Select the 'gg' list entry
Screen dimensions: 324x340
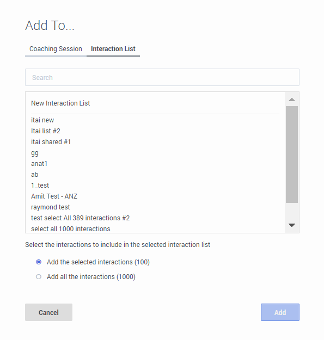tap(155, 153)
